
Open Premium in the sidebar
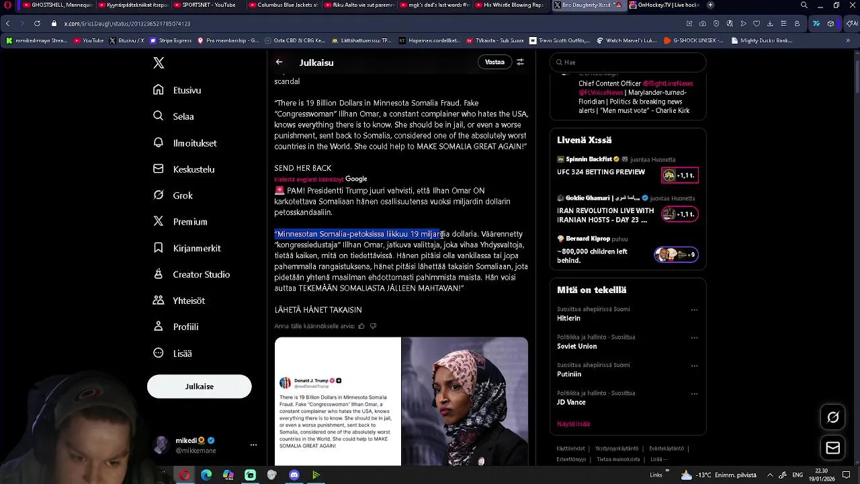(x=179, y=222)
